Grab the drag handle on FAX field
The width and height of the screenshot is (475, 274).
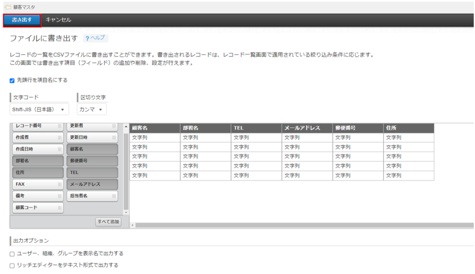pyautogui.click(x=59, y=184)
